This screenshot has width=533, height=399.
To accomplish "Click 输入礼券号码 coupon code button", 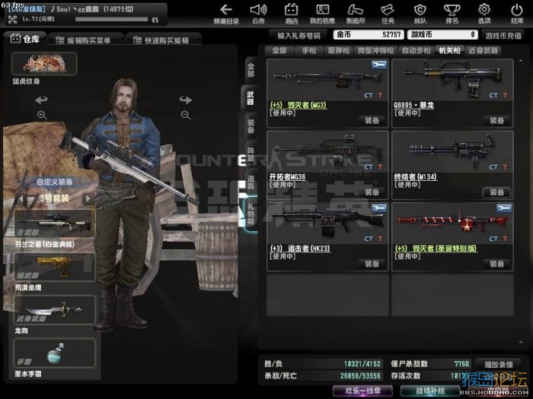I will 298,36.
